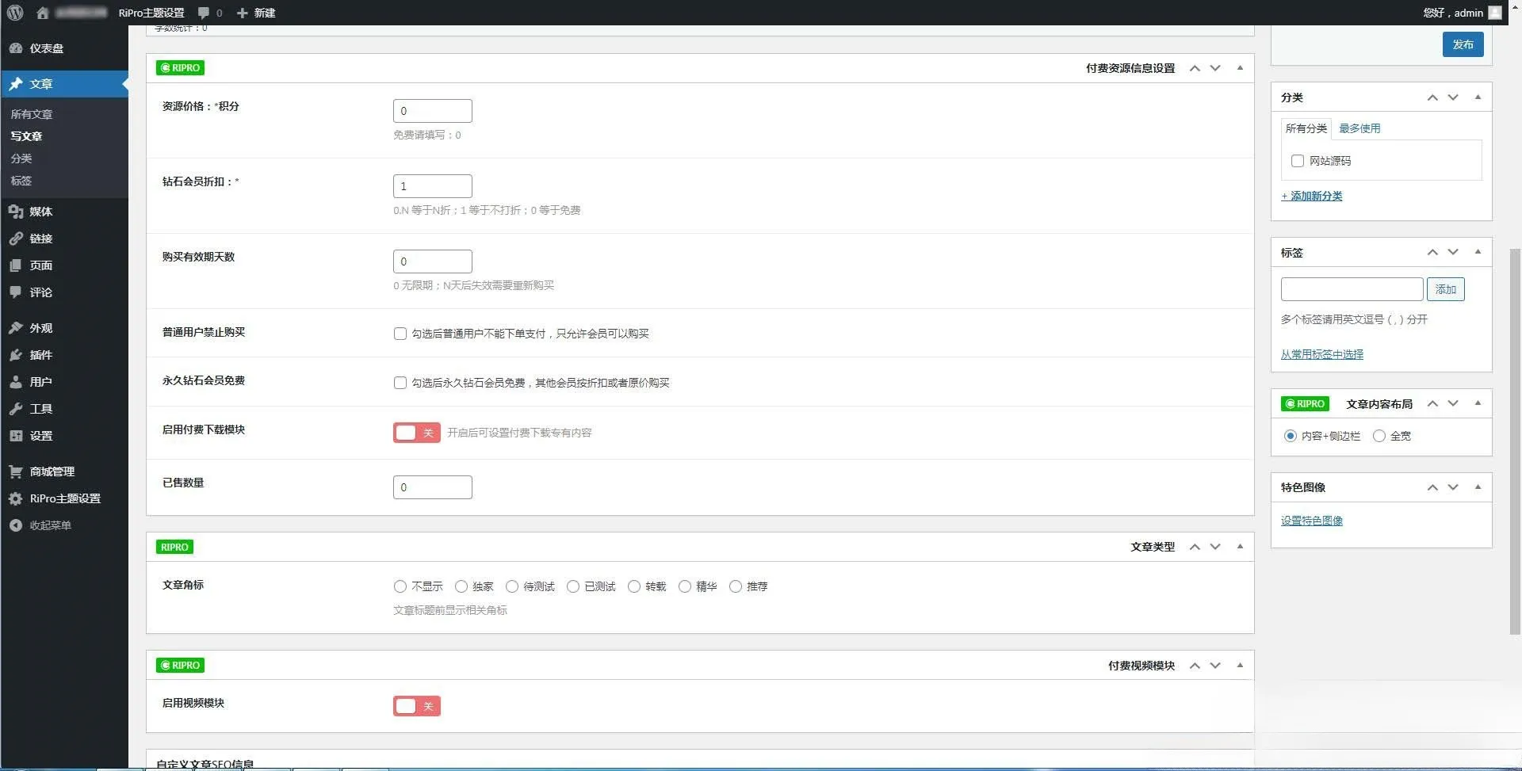The height and width of the screenshot is (771, 1522).
Task: Open Pages icon in sidebar
Action: click(16, 265)
